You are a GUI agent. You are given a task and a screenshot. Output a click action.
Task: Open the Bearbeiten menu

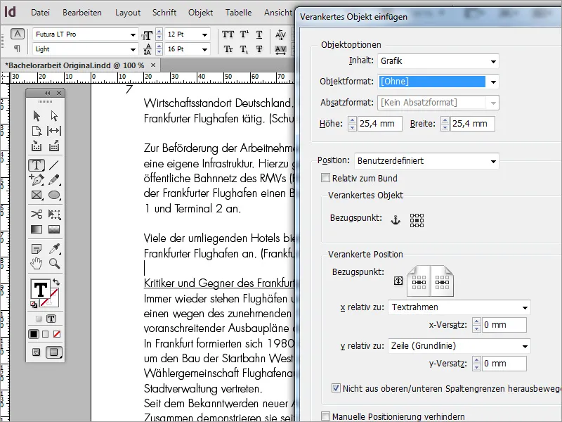(x=82, y=13)
